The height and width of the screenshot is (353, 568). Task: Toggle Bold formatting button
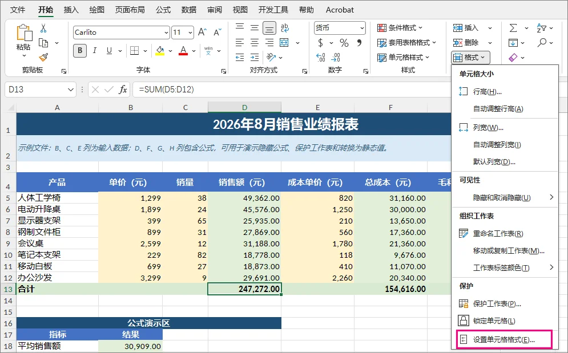click(x=80, y=51)
